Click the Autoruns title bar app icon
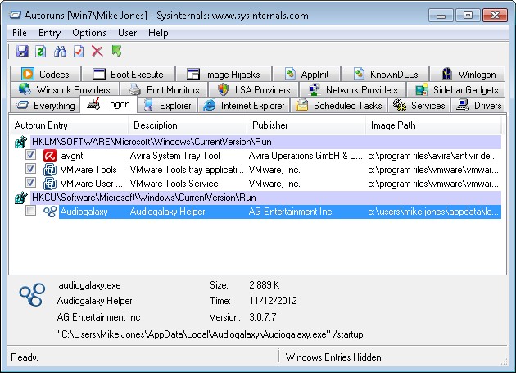Image resolution: width=516 pixels, height=373 pixels. coord(15,15)
